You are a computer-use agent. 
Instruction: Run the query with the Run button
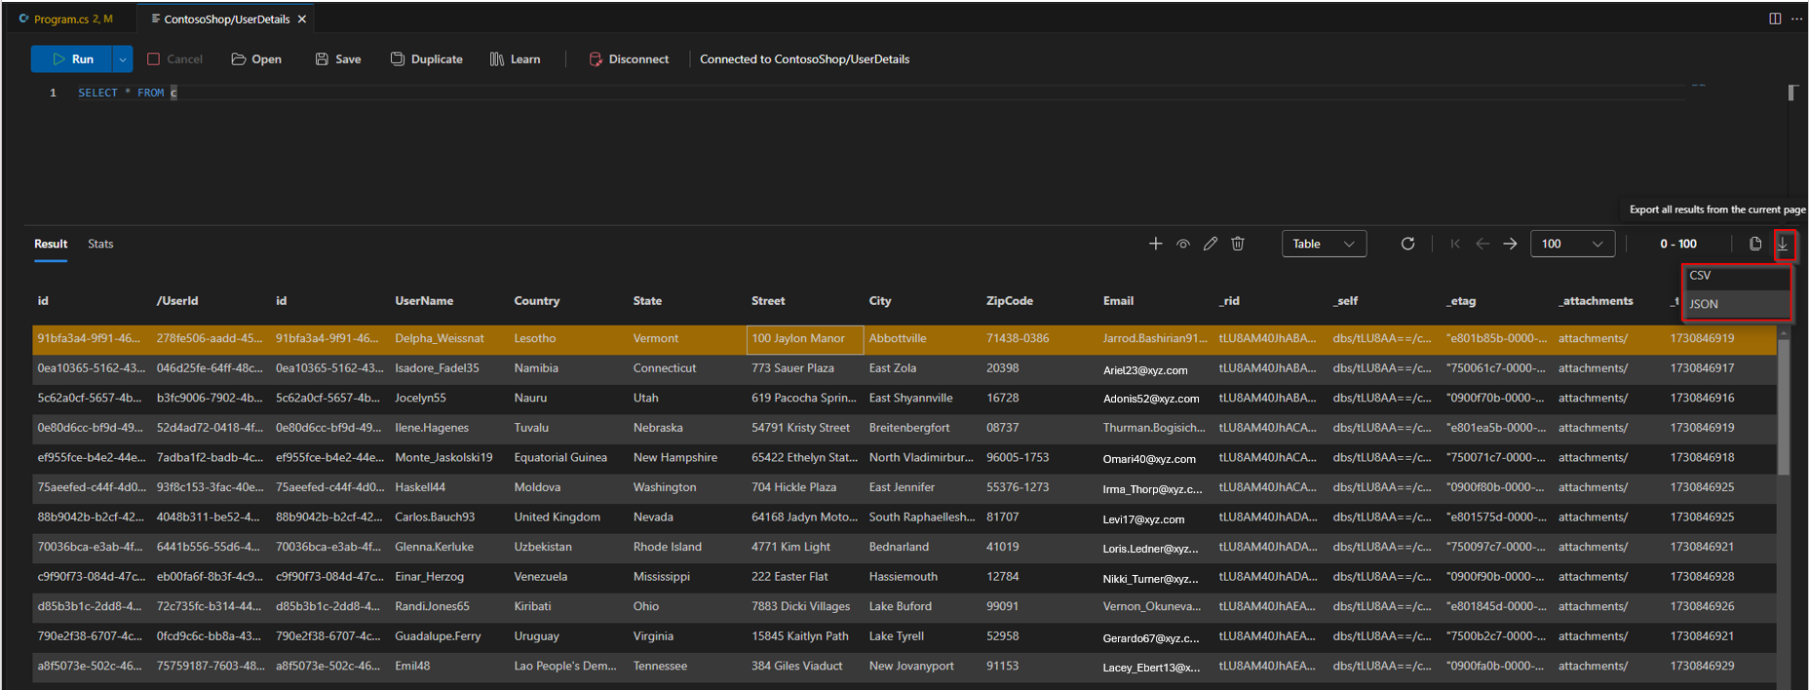tap(72, 59)
